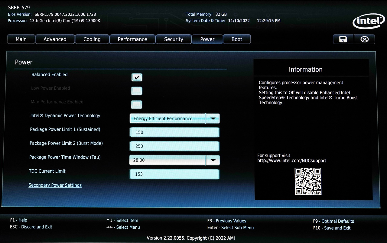
Task: Click the Information panel heading
Action: [x=306, y=69]
